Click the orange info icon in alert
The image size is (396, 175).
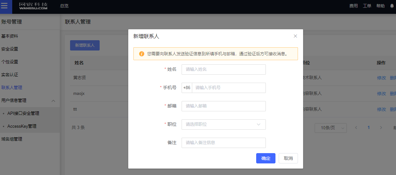[141, 54]
